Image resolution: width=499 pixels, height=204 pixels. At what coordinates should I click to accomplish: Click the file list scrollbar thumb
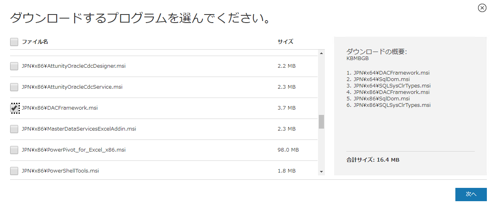point(322,121)
